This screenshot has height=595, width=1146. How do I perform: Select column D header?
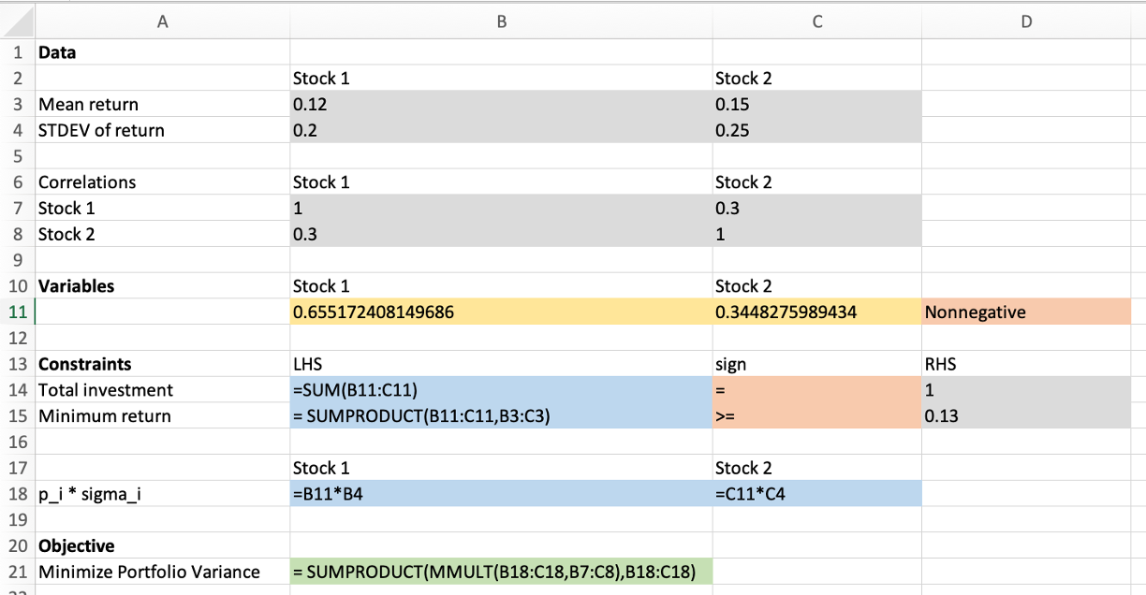tap(1027, 21)
